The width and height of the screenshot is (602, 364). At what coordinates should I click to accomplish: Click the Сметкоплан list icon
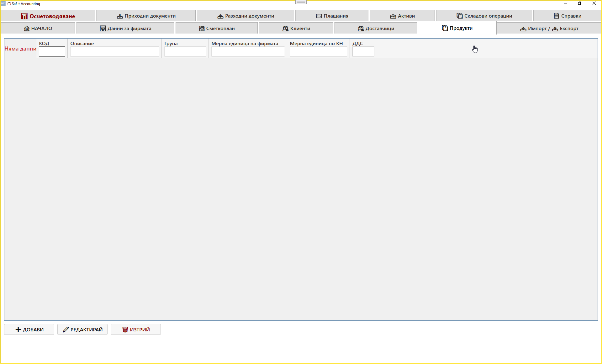pyautogui.click(x=202, y=29)
